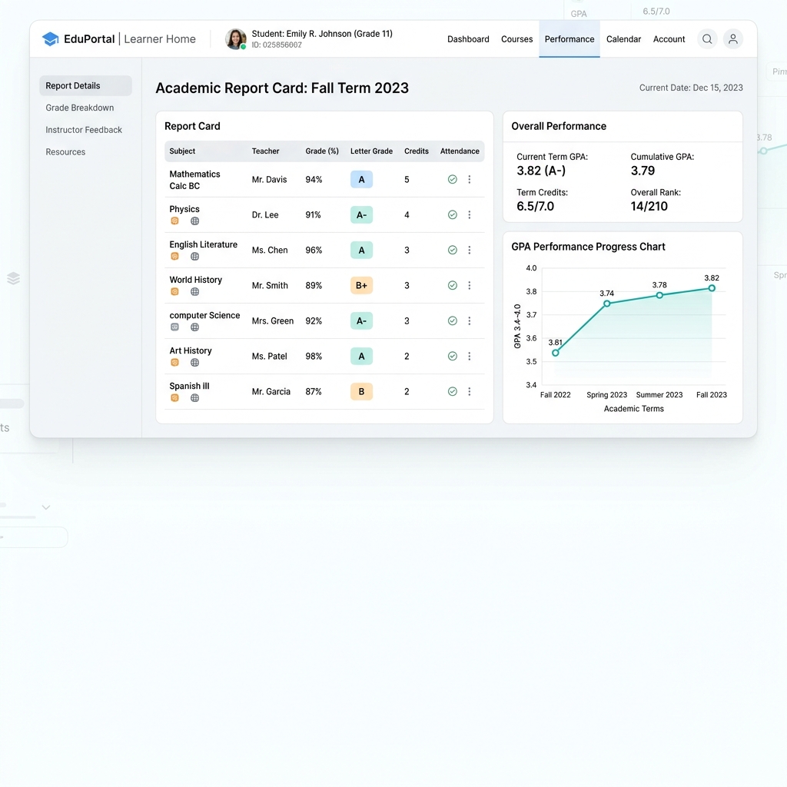787x787 pixels.
Task: Open the Calendar tab
Action: [x=623, y=39]
